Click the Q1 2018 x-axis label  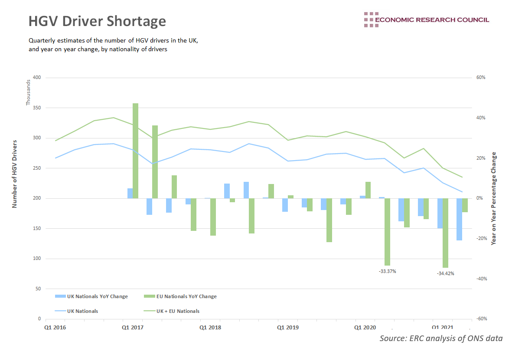point(210,327)
